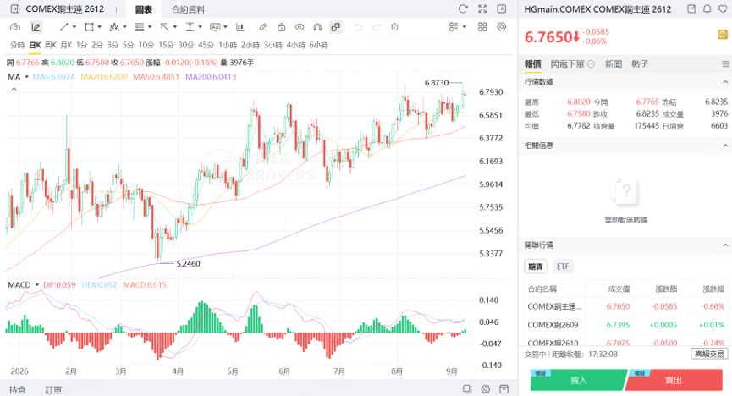Collapse the left panel via the title-bar icon

[15, 8]
